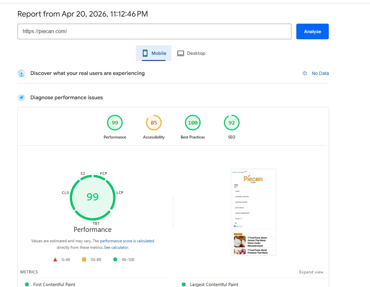Viewport: 370px width, 287px height.
Task: Click the METRICS section heading
Action: pos(29,272)
